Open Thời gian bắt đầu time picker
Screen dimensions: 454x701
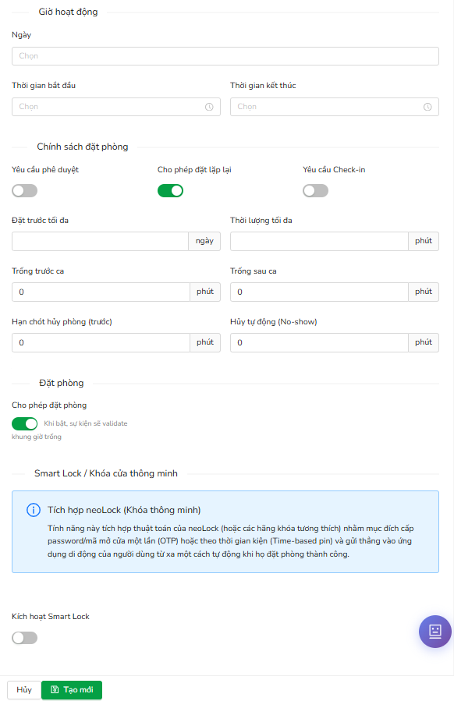click(116, 107)
